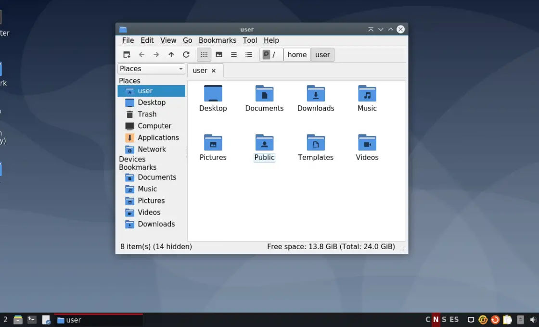
Task: Click the ES keyboard layout indicator
Action: click(454, 319)
